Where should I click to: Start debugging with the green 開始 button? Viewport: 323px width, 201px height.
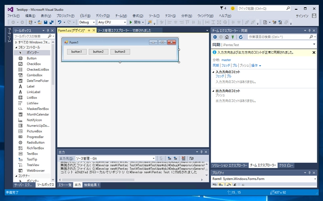[x=135, y=22]
